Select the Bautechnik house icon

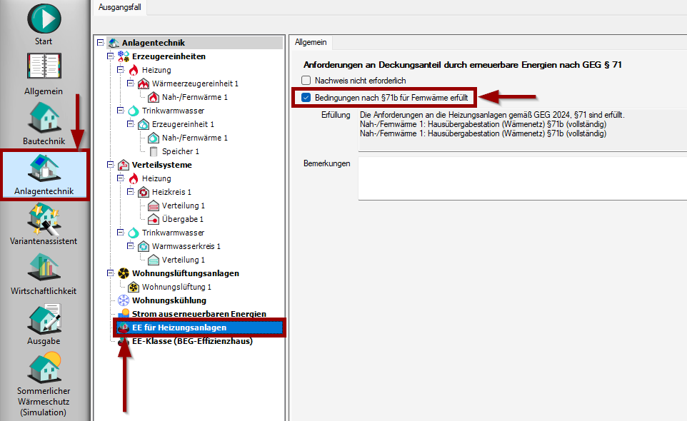pyautogui.click(x=44, y=118)
